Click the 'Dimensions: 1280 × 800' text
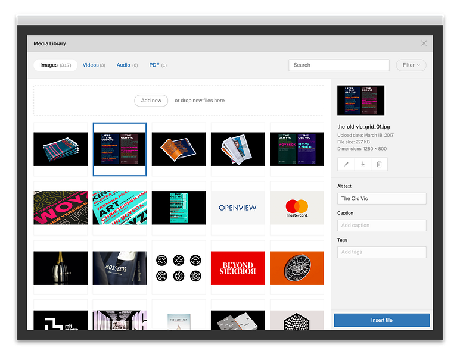Image resolution: width=460 pixels, height=357 pixels. (362, 149)
